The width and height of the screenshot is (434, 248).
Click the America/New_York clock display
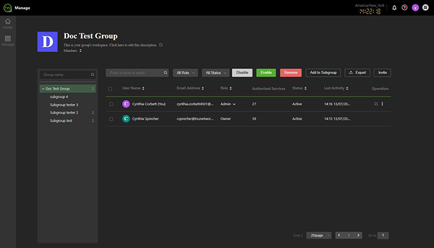point(370,10)
